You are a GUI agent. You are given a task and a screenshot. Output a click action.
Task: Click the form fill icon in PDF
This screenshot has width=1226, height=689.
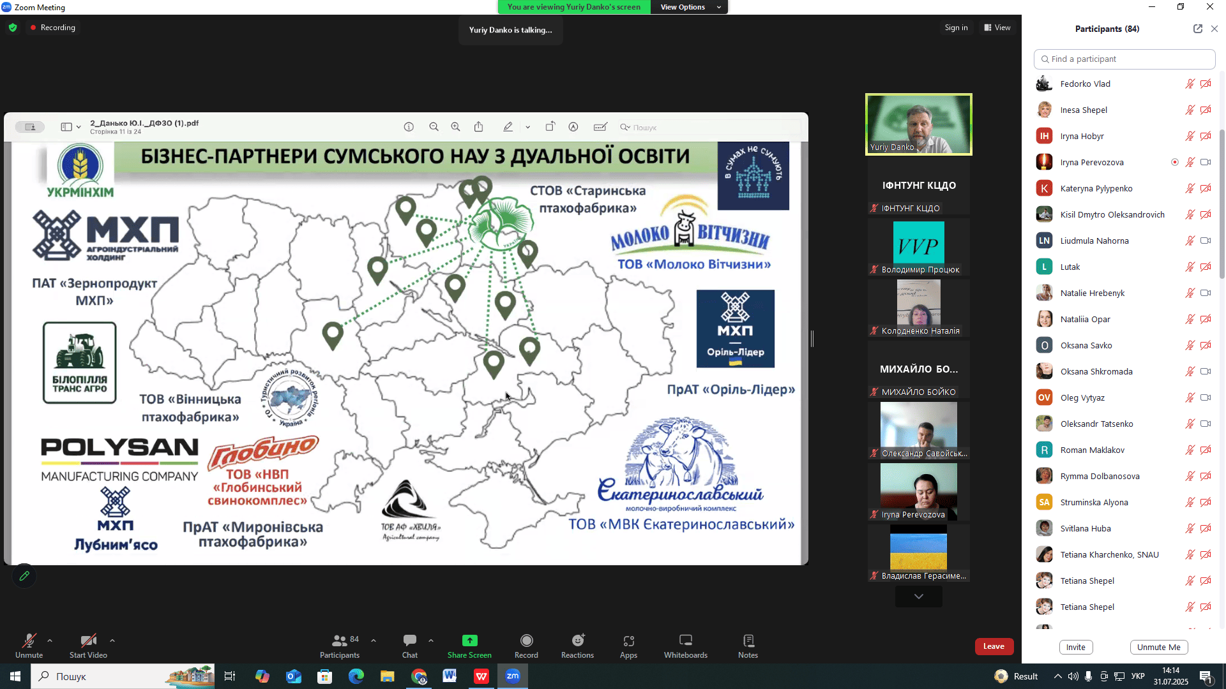click(600, 127)
